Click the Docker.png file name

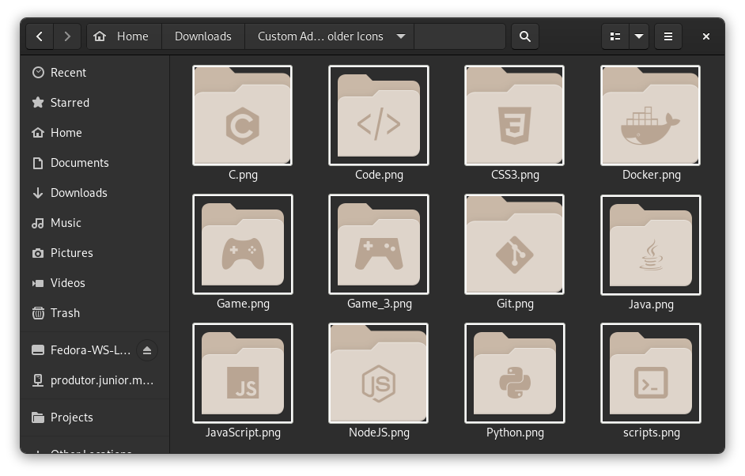tap(652, 175)
